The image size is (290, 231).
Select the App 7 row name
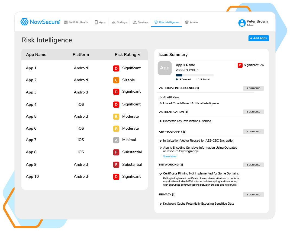click(x=31, y=140)
